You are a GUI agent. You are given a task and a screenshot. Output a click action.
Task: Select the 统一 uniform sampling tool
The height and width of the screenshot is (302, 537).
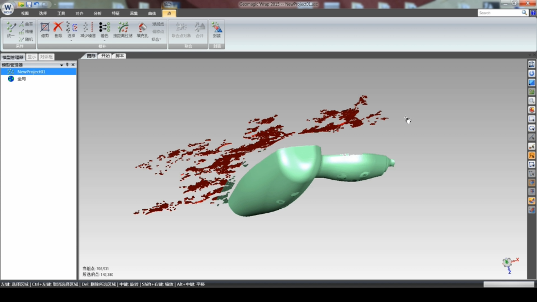(x=11, y=29)
